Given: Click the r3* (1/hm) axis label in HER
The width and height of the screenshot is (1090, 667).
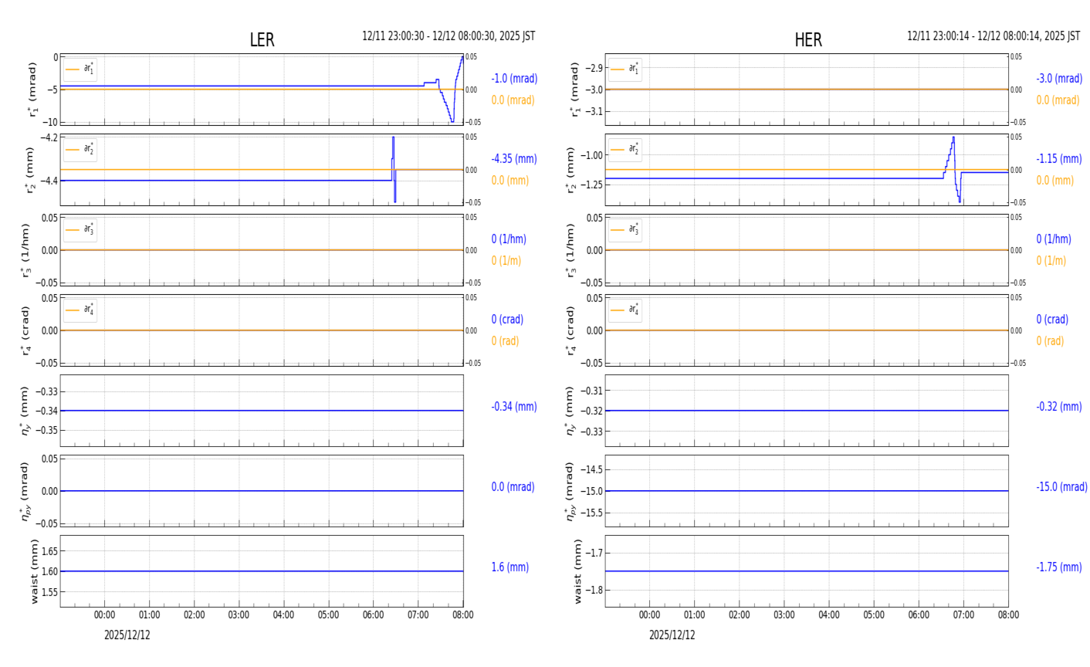Looking at the screenshot, I should click(x=571, y=250).
